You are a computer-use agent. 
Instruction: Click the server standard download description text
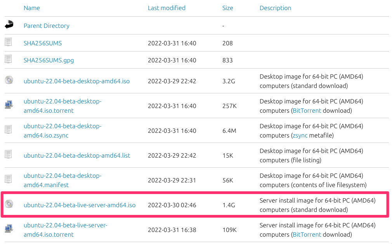(x=317, y=205)
